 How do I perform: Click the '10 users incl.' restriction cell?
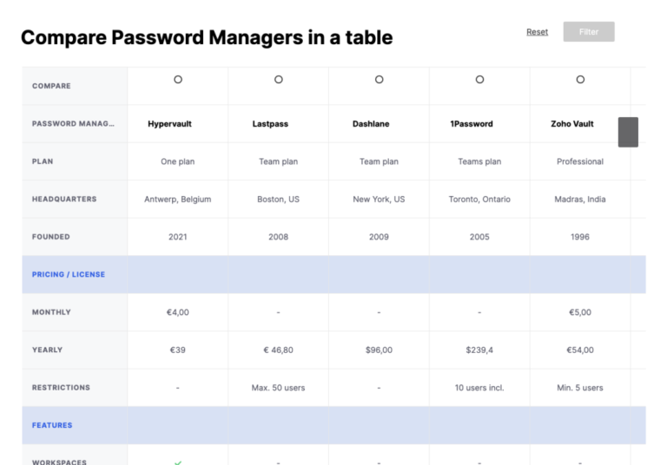[479, 388]
